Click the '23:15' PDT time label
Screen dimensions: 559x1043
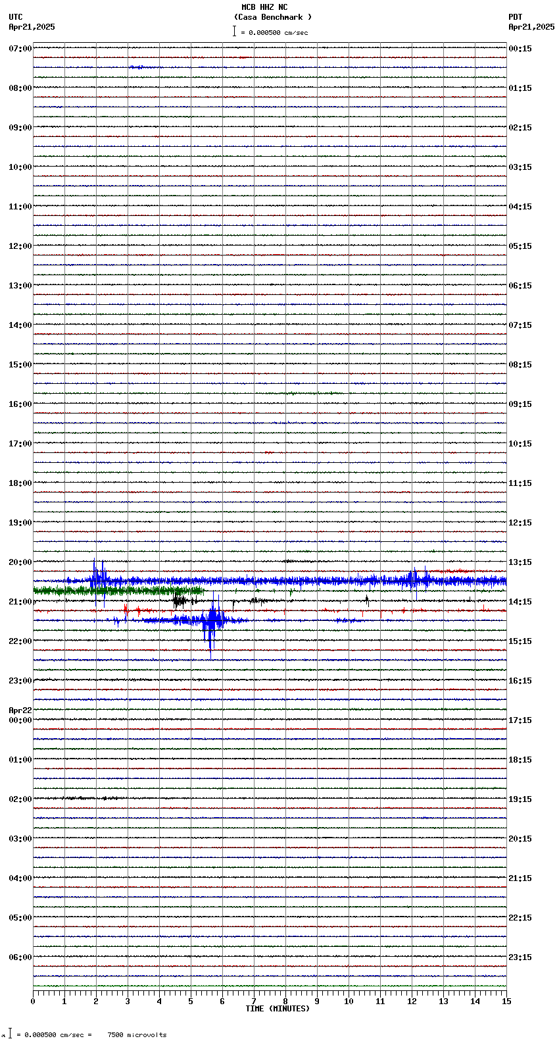pyautogui.click(x=520, y=957)
